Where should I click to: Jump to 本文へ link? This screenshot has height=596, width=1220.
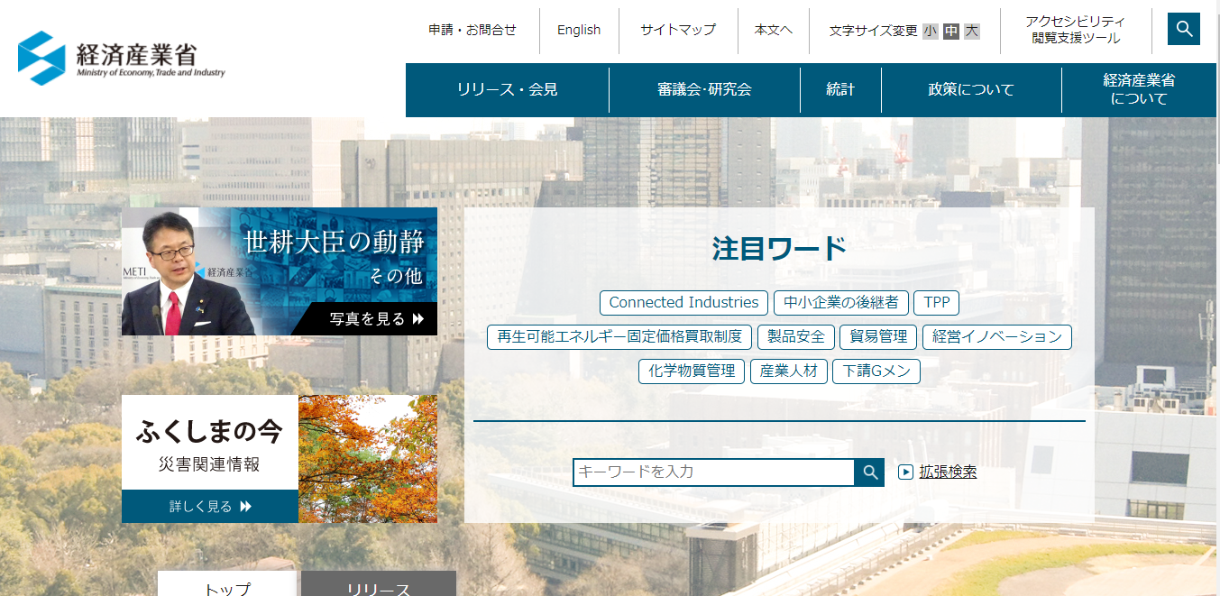[774, 30]
